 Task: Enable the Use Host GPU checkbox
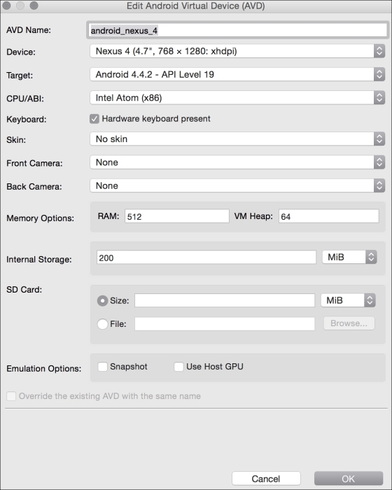click(178, 367)
